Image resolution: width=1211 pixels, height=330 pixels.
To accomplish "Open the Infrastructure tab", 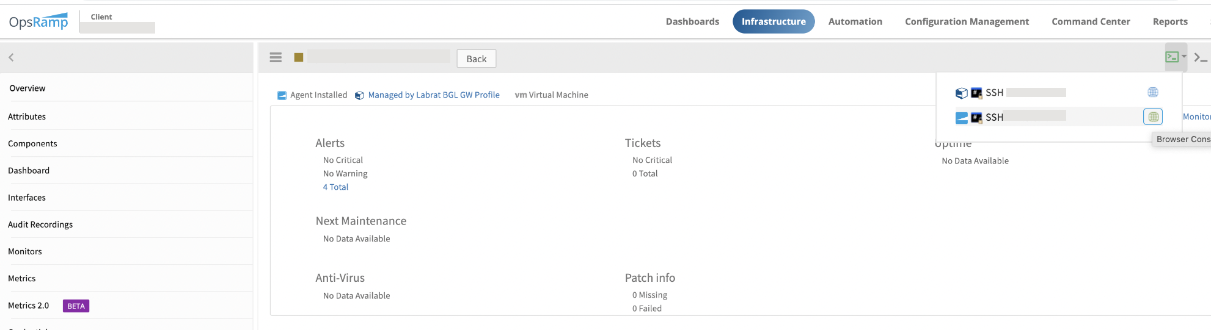I will (774, 21).
